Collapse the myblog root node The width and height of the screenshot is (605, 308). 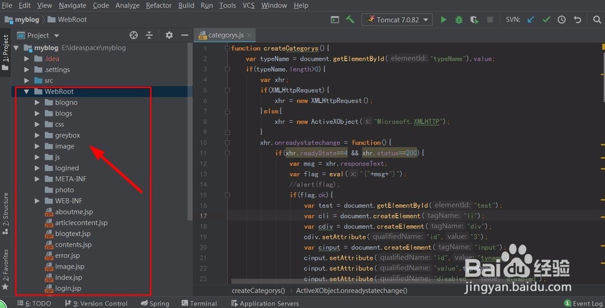pyautogui.click(x=16, y=48)
